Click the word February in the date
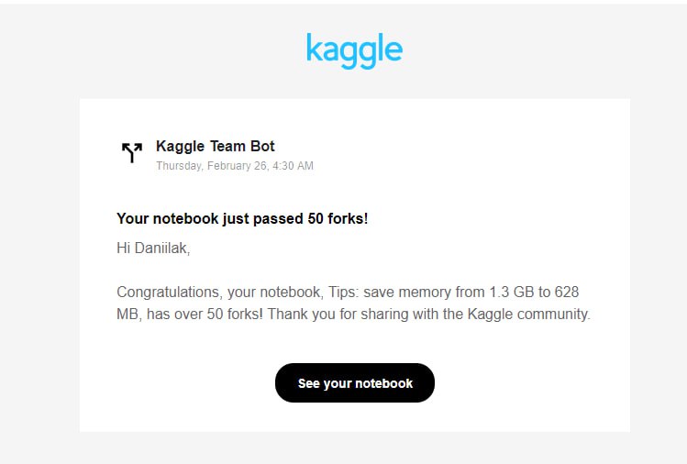 [231, 166]
